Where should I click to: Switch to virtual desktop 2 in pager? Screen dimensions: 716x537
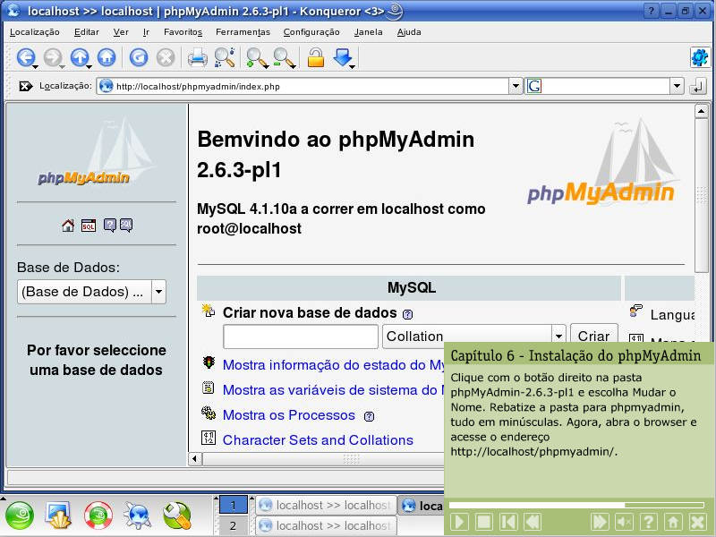pos(233,526)
